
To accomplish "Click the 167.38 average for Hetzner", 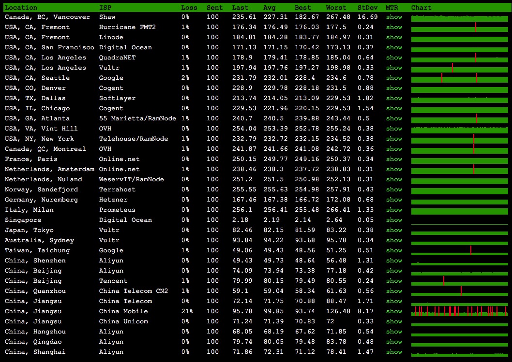I will click(275, 200).
